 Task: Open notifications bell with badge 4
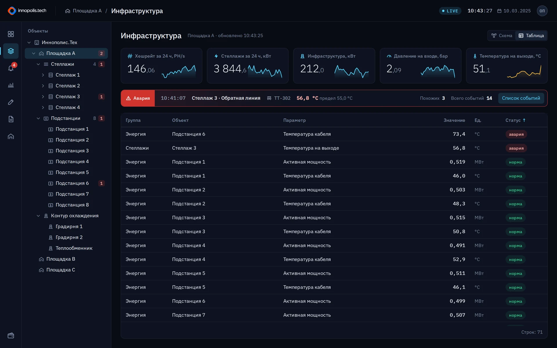click(x=11, y=68)
